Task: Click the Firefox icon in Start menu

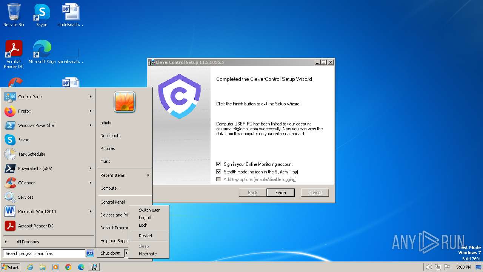Action: pyautogui.click(x=10, y=111)
